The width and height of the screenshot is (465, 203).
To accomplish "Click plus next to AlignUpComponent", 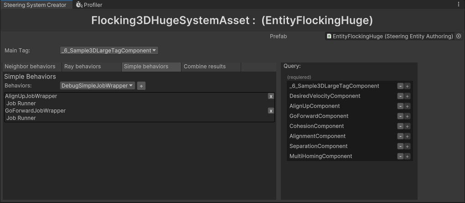I will pos(408,106).
